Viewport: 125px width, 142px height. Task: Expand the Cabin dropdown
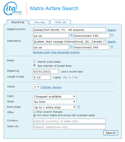pyautogui.click(x=55, y=97)
